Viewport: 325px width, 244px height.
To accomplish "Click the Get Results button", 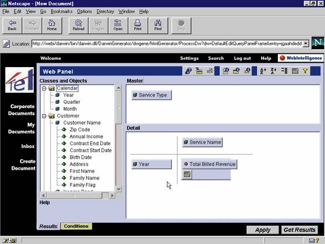I will 299,230.
